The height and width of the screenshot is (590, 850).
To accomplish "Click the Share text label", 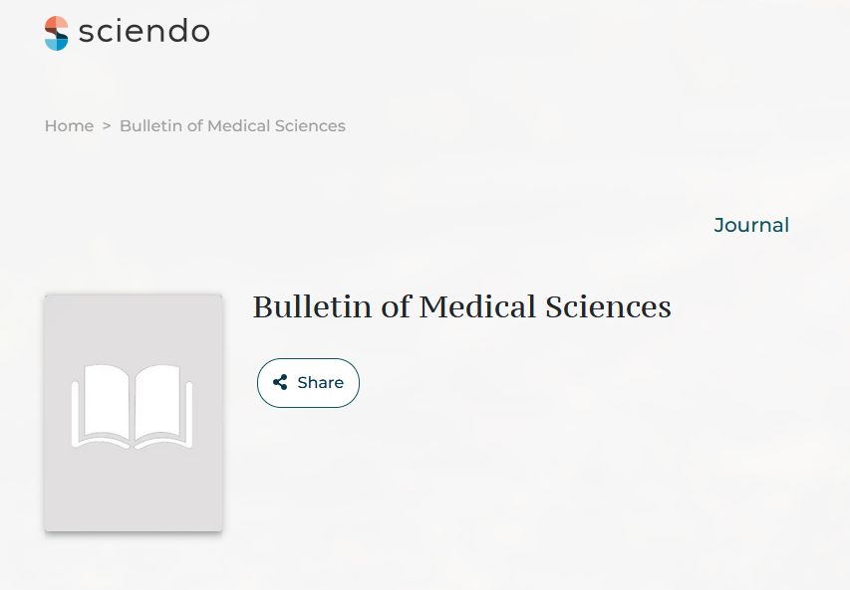I will point(320,382).
